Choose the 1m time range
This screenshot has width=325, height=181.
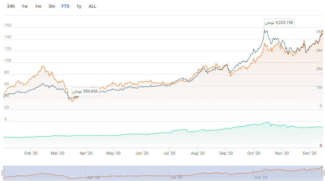pos(38,6)
